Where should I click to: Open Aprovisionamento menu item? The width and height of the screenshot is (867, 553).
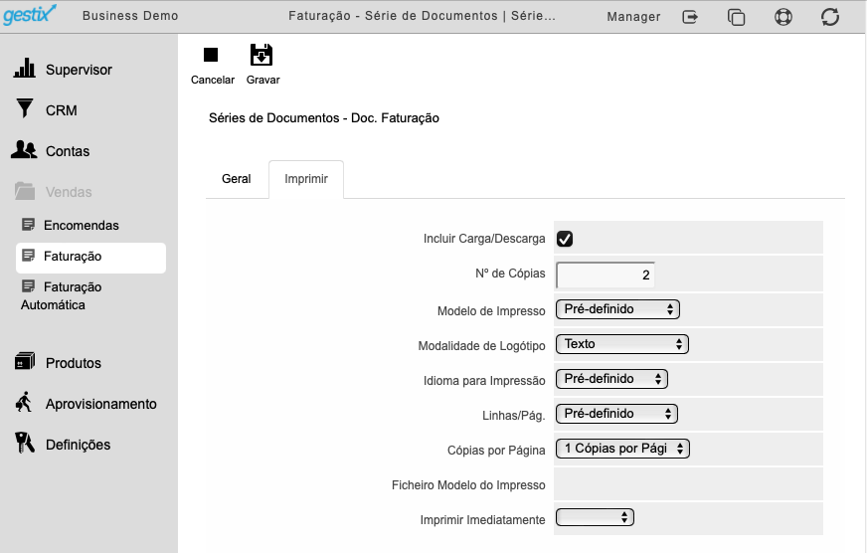point(101,404)
